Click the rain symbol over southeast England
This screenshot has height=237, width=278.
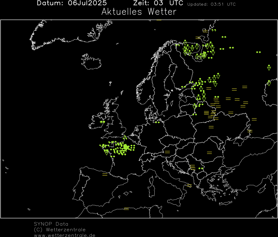125,138
